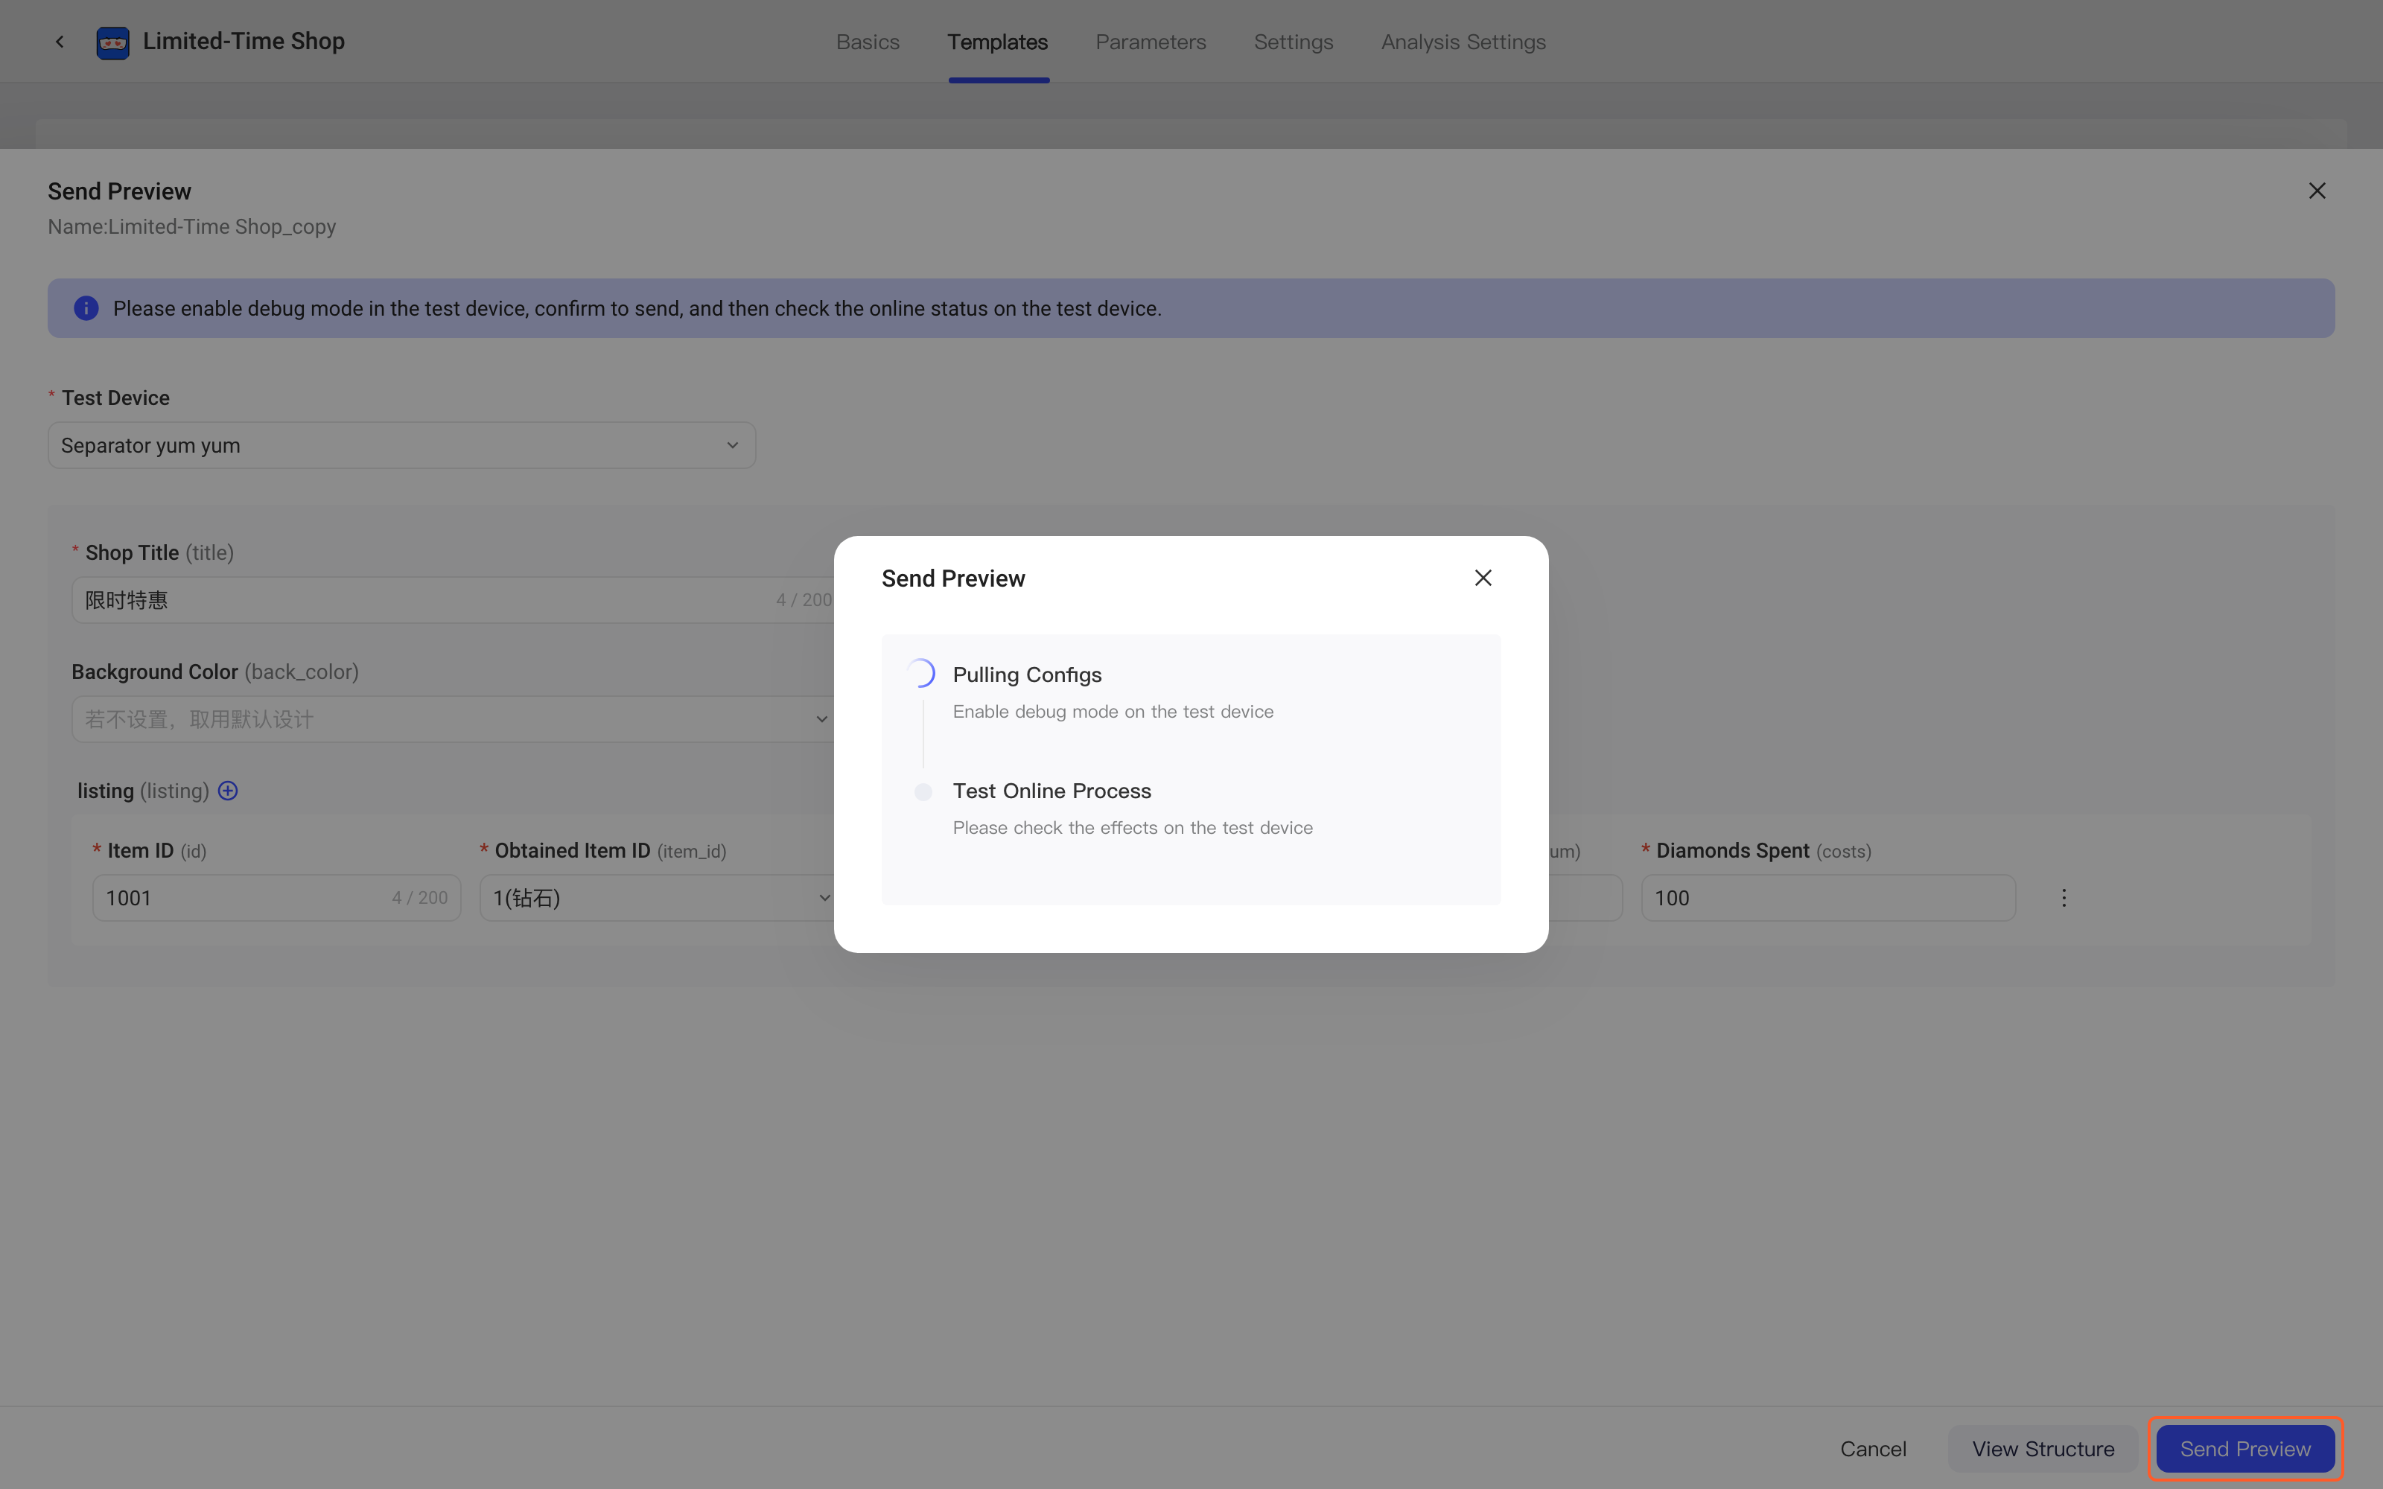Go back using the header arrow
The width and height of the screenshot is (2383, 1489).
pos(60,42)
